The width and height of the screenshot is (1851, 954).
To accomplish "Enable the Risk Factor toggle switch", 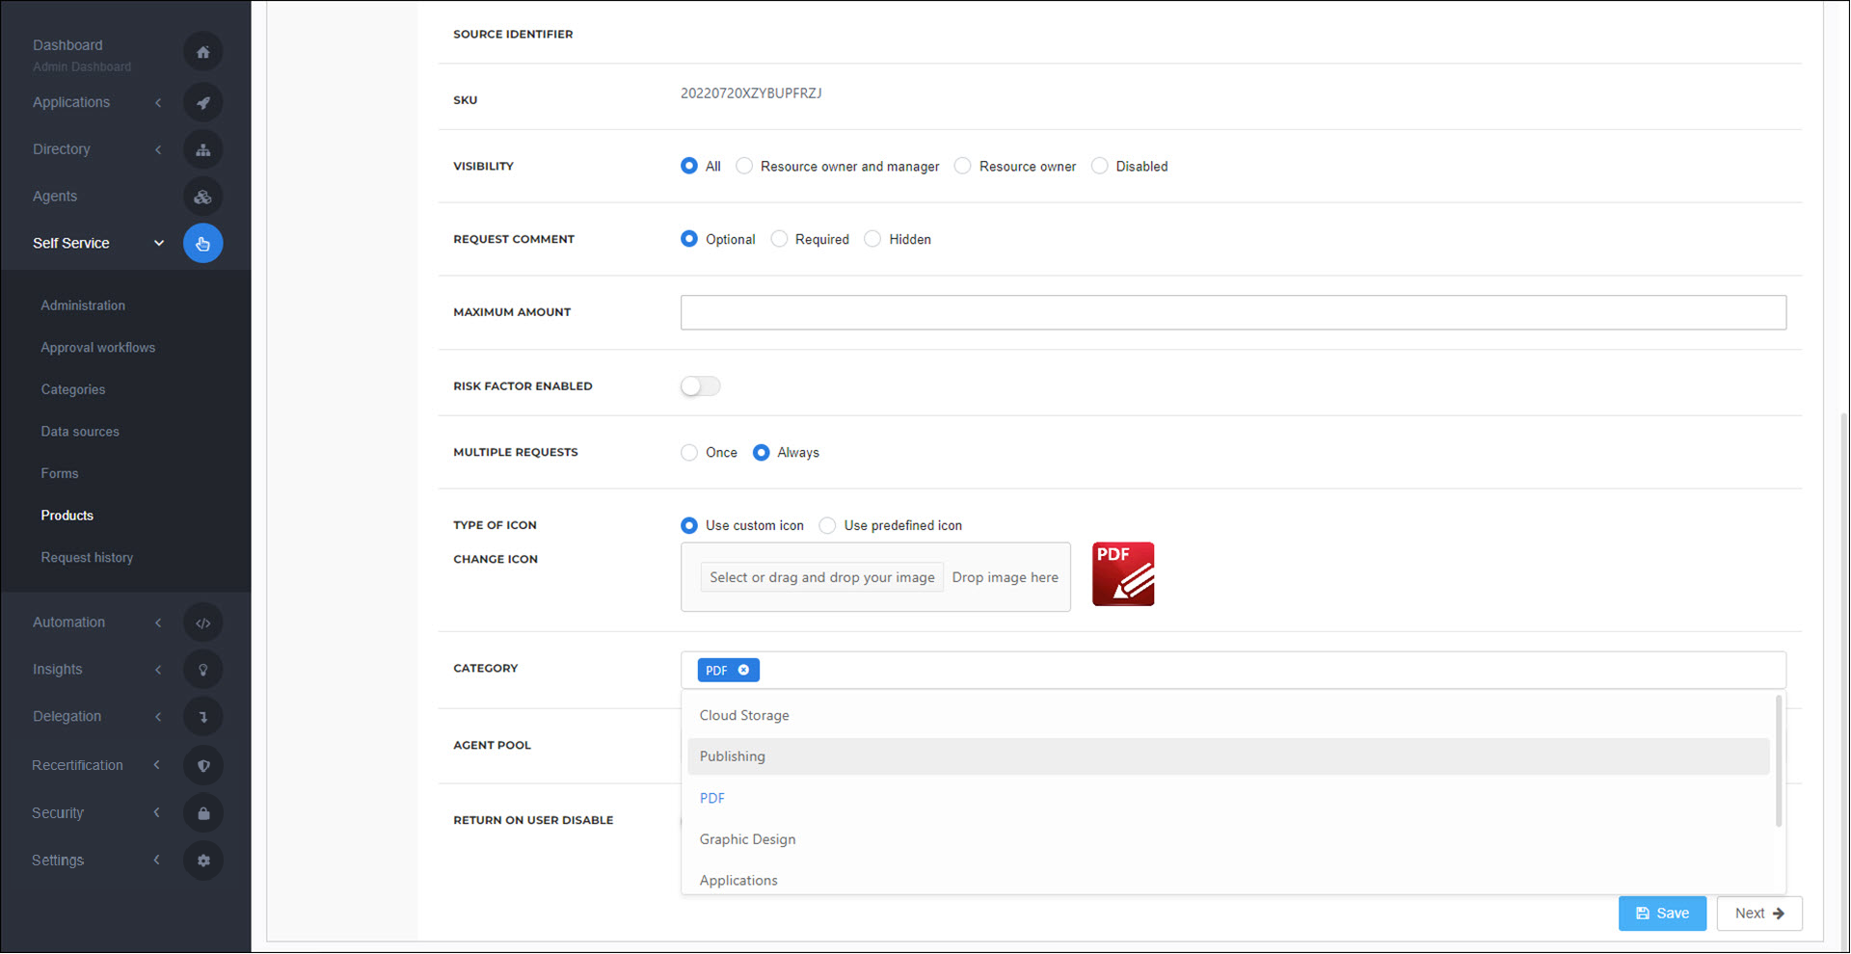I will pyautogui.click(x=700, y=386).
